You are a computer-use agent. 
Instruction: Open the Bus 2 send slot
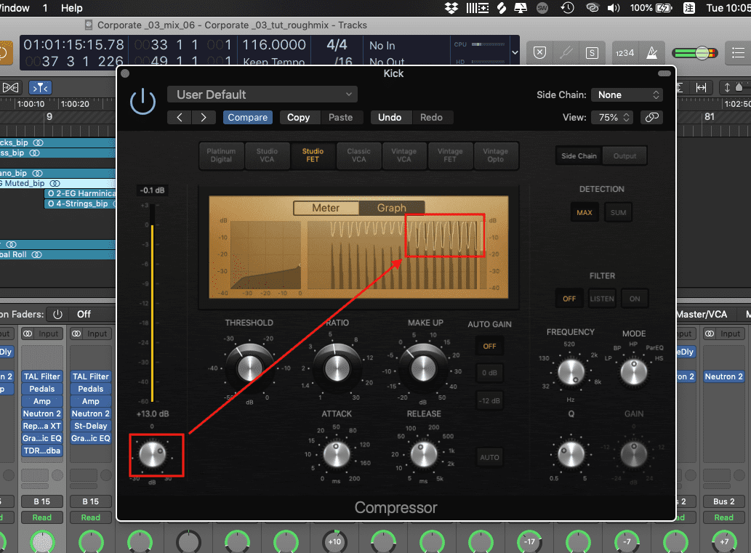723,501
